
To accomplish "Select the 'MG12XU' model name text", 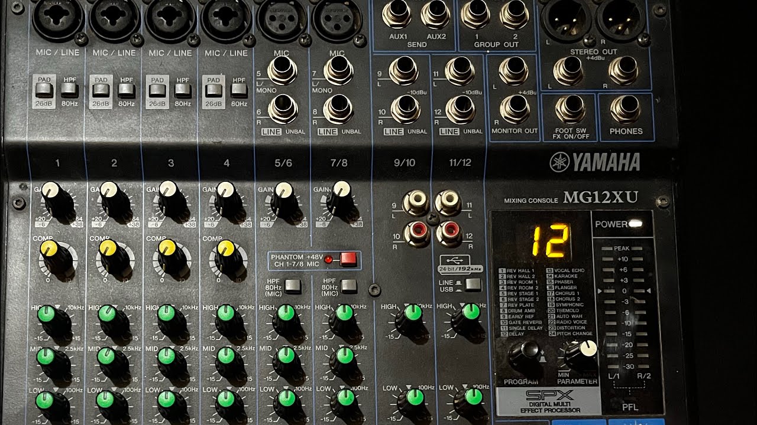I will [601, 198].
